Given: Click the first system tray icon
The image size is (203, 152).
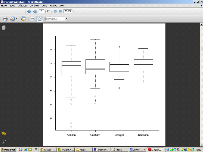Looking at the screenshot, I should (x=167, y=150).
